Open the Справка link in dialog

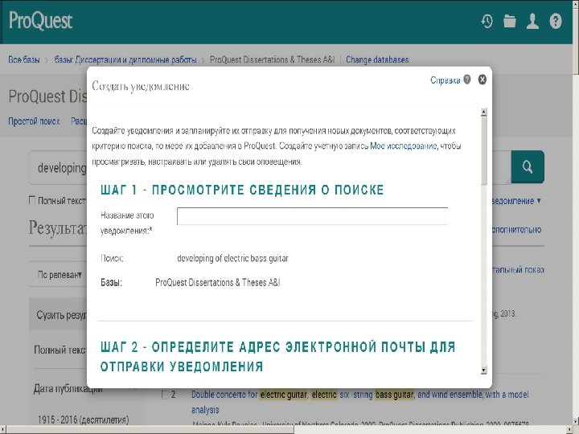(445, 80)
